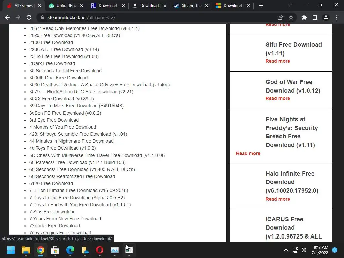Switch to the Microsoft Download tab
The width and height of the screenshot is (344, 258).
coord(232,6)
